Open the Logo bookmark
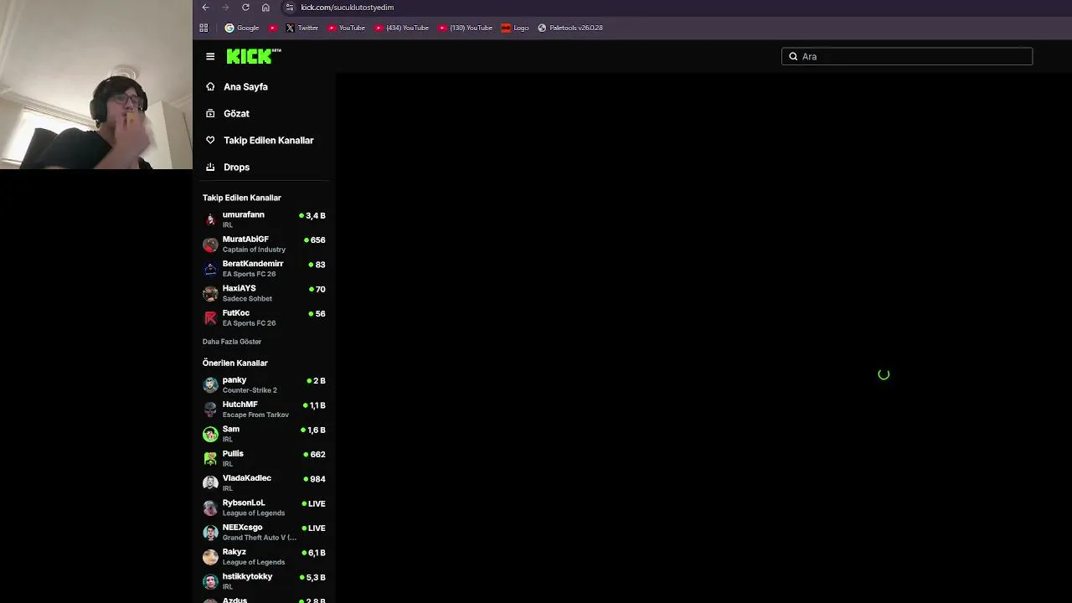 click(515, 28)
